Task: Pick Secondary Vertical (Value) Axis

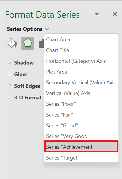Action: (x=81, y=83)
